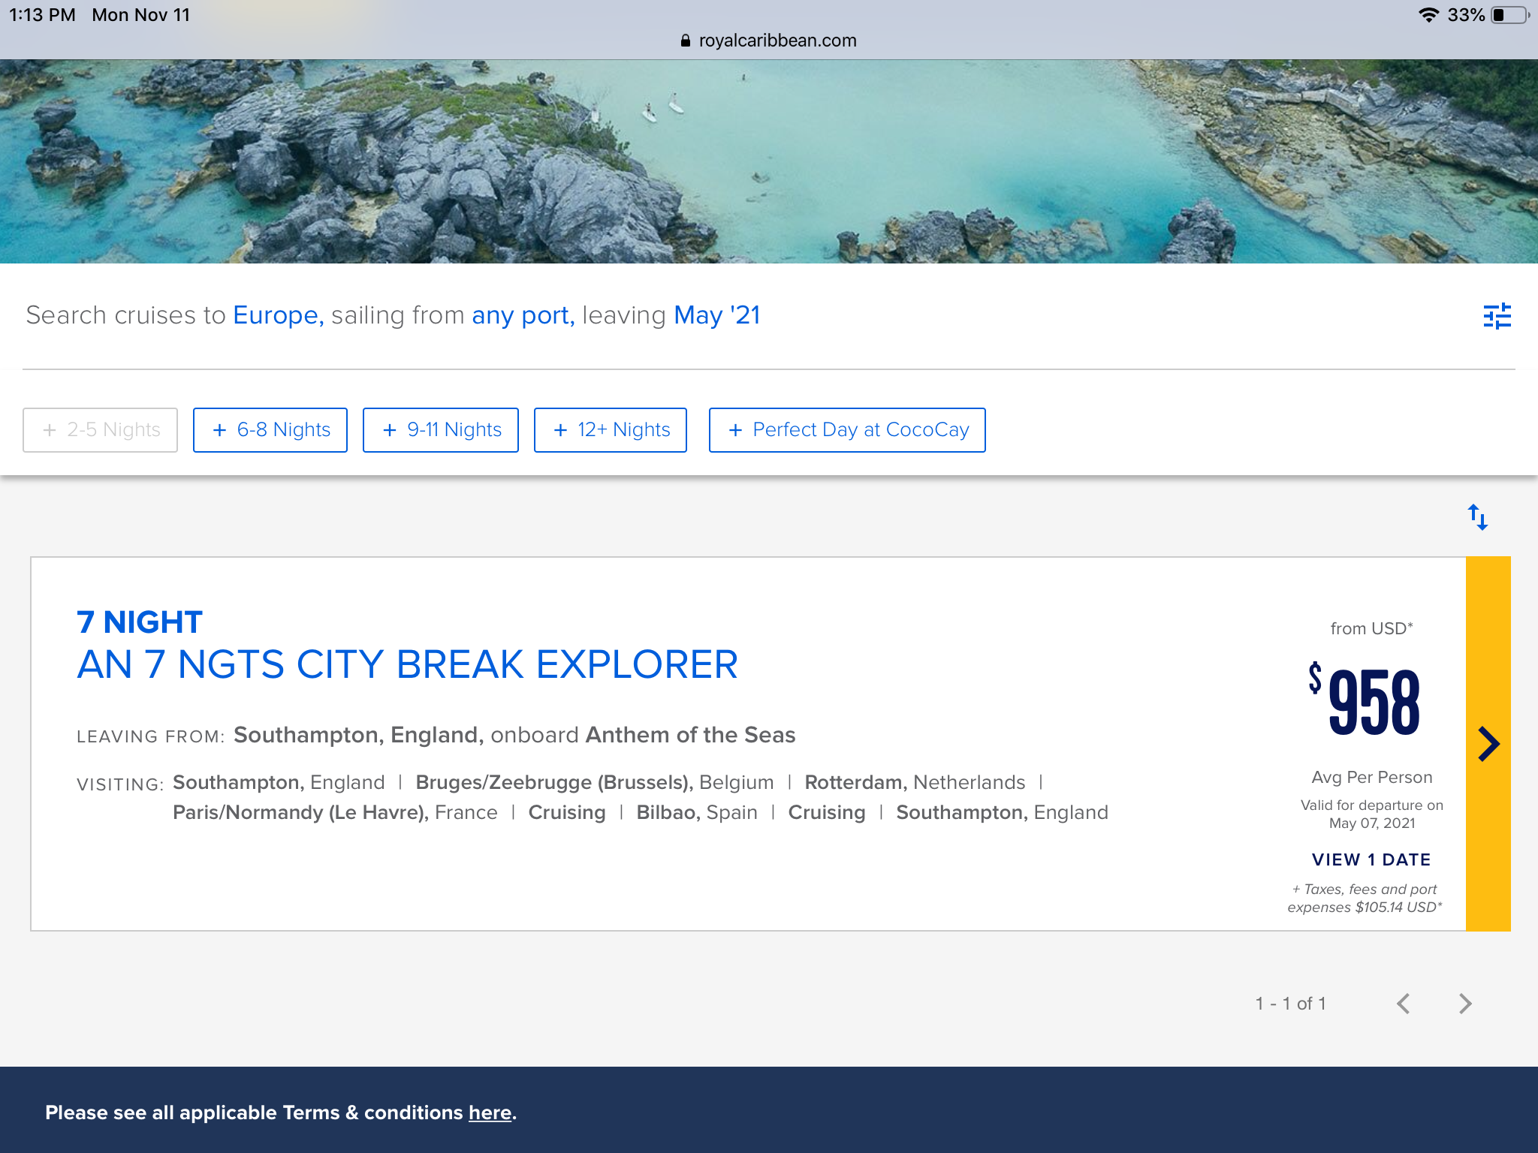Click the $958 price text
Viewport: 1538px width, 1153px height.
[x=1365, y=700]
